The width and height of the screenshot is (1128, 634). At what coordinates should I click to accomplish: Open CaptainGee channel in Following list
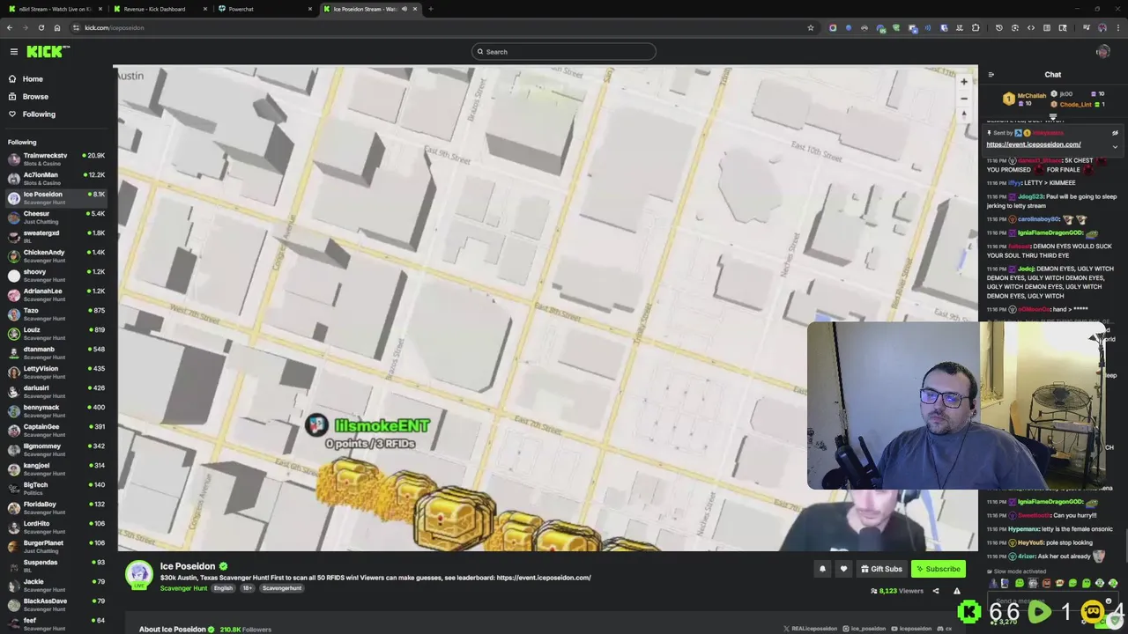56,431
